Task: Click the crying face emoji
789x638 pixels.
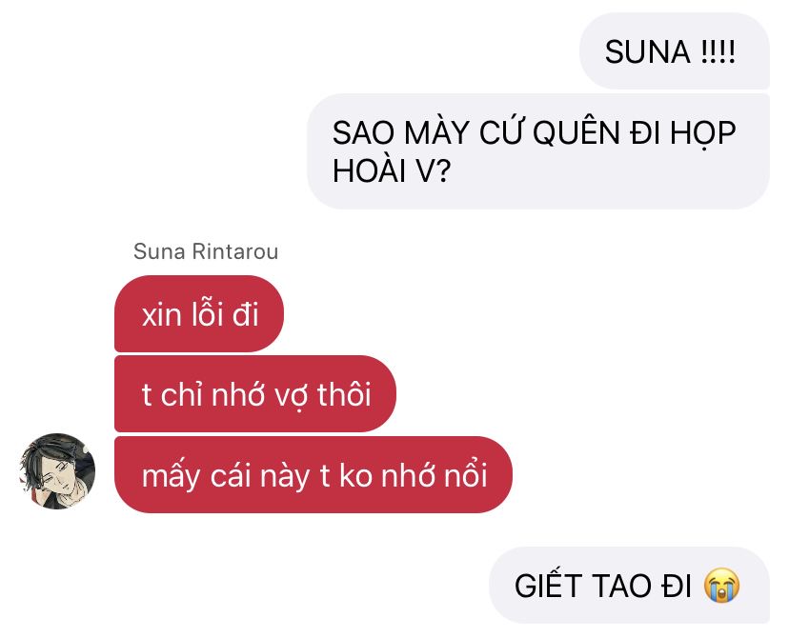Action: click(722, 586)
